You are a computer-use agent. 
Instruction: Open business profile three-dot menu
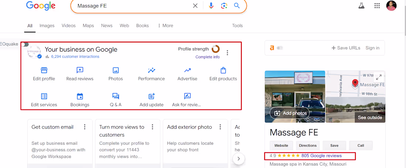point(227,53)
